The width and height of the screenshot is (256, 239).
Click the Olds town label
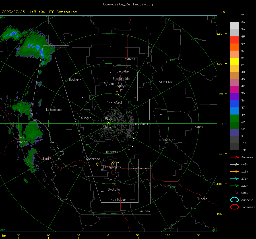108,118
